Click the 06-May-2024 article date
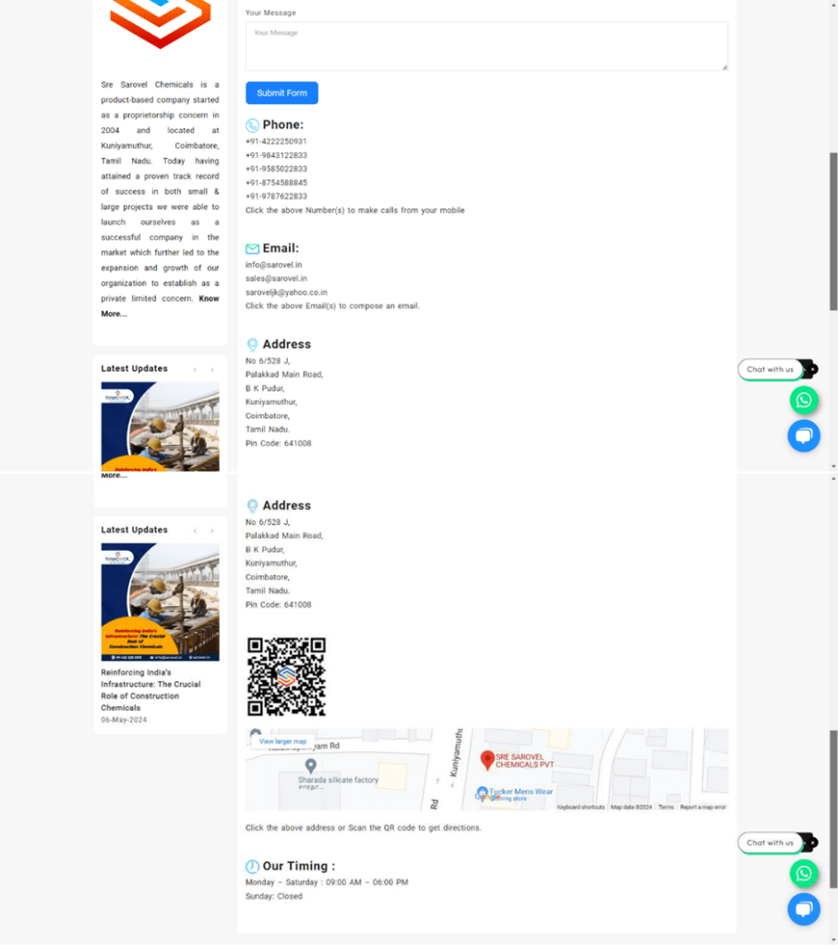 [124, 720]
